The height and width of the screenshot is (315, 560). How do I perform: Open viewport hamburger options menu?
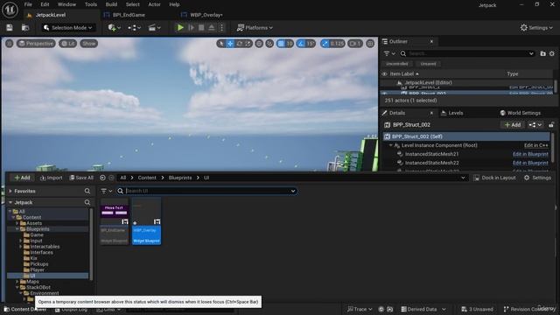click(x=10, y=44)
